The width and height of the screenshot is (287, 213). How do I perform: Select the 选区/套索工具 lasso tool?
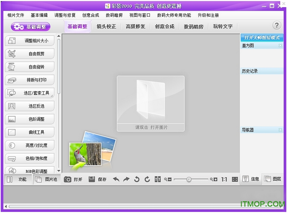pos(30,93)
